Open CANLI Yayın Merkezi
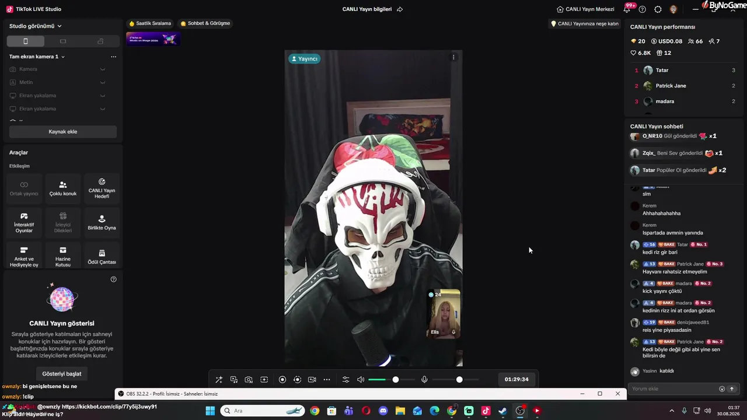Viewport: 747px width, 420px height. pos(585,9)
